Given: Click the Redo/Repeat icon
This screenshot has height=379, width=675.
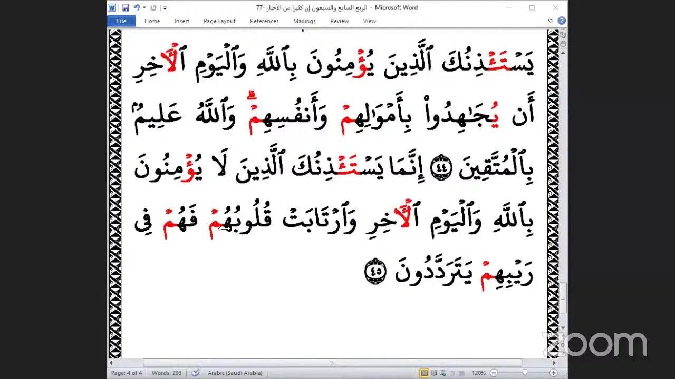Looking at the screenshot, I should tap(153, 8).
